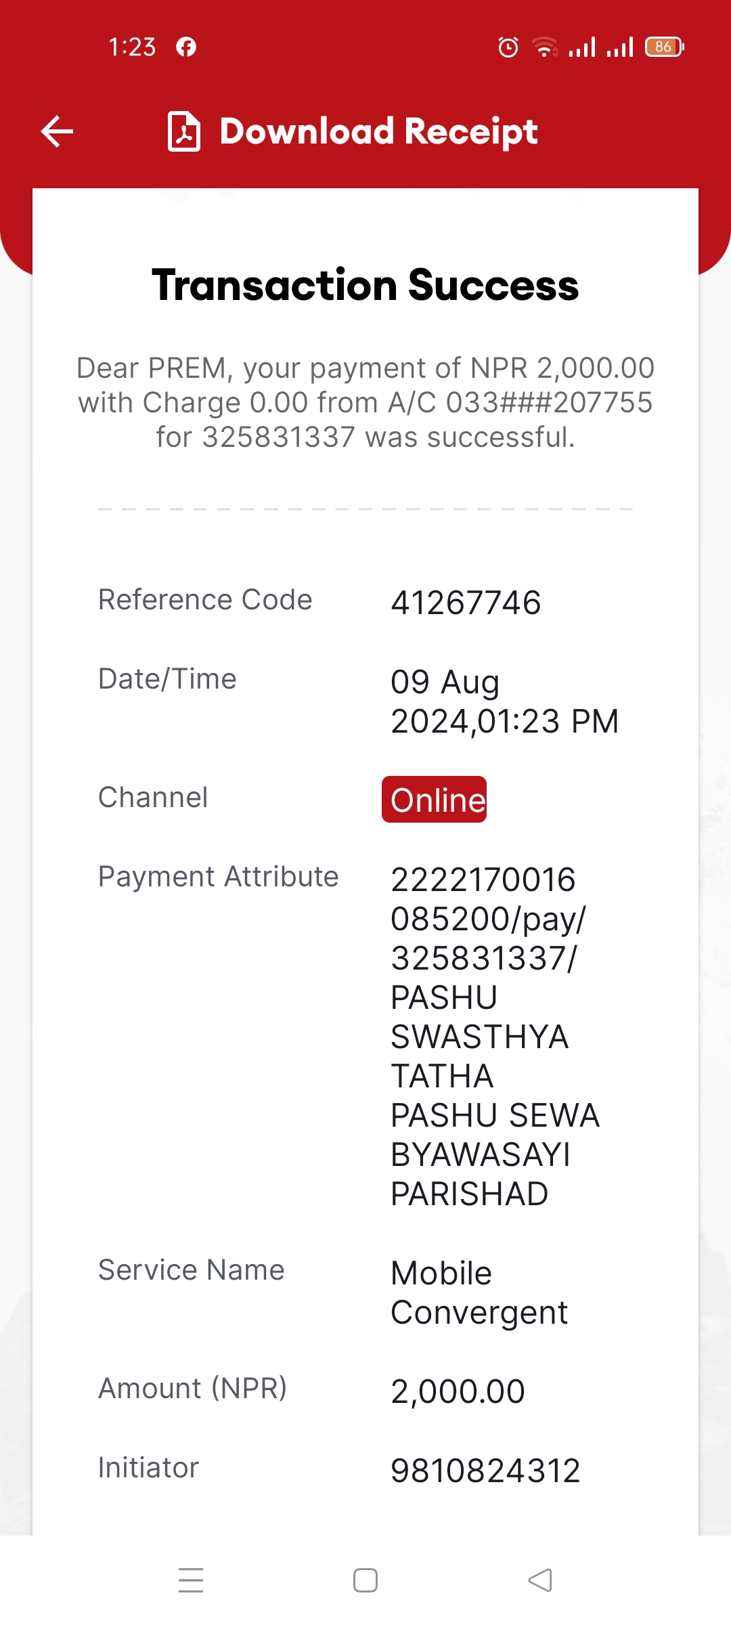Tap the date 09 Aug 2024 value
The height and width of the screenshot is (1625, 731).
505,701
